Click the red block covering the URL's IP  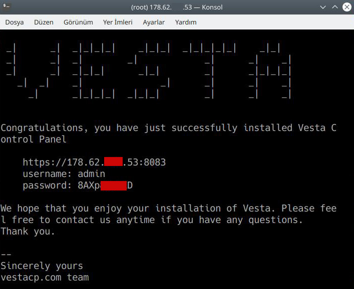pyautogui.click(x=114, y=162)
